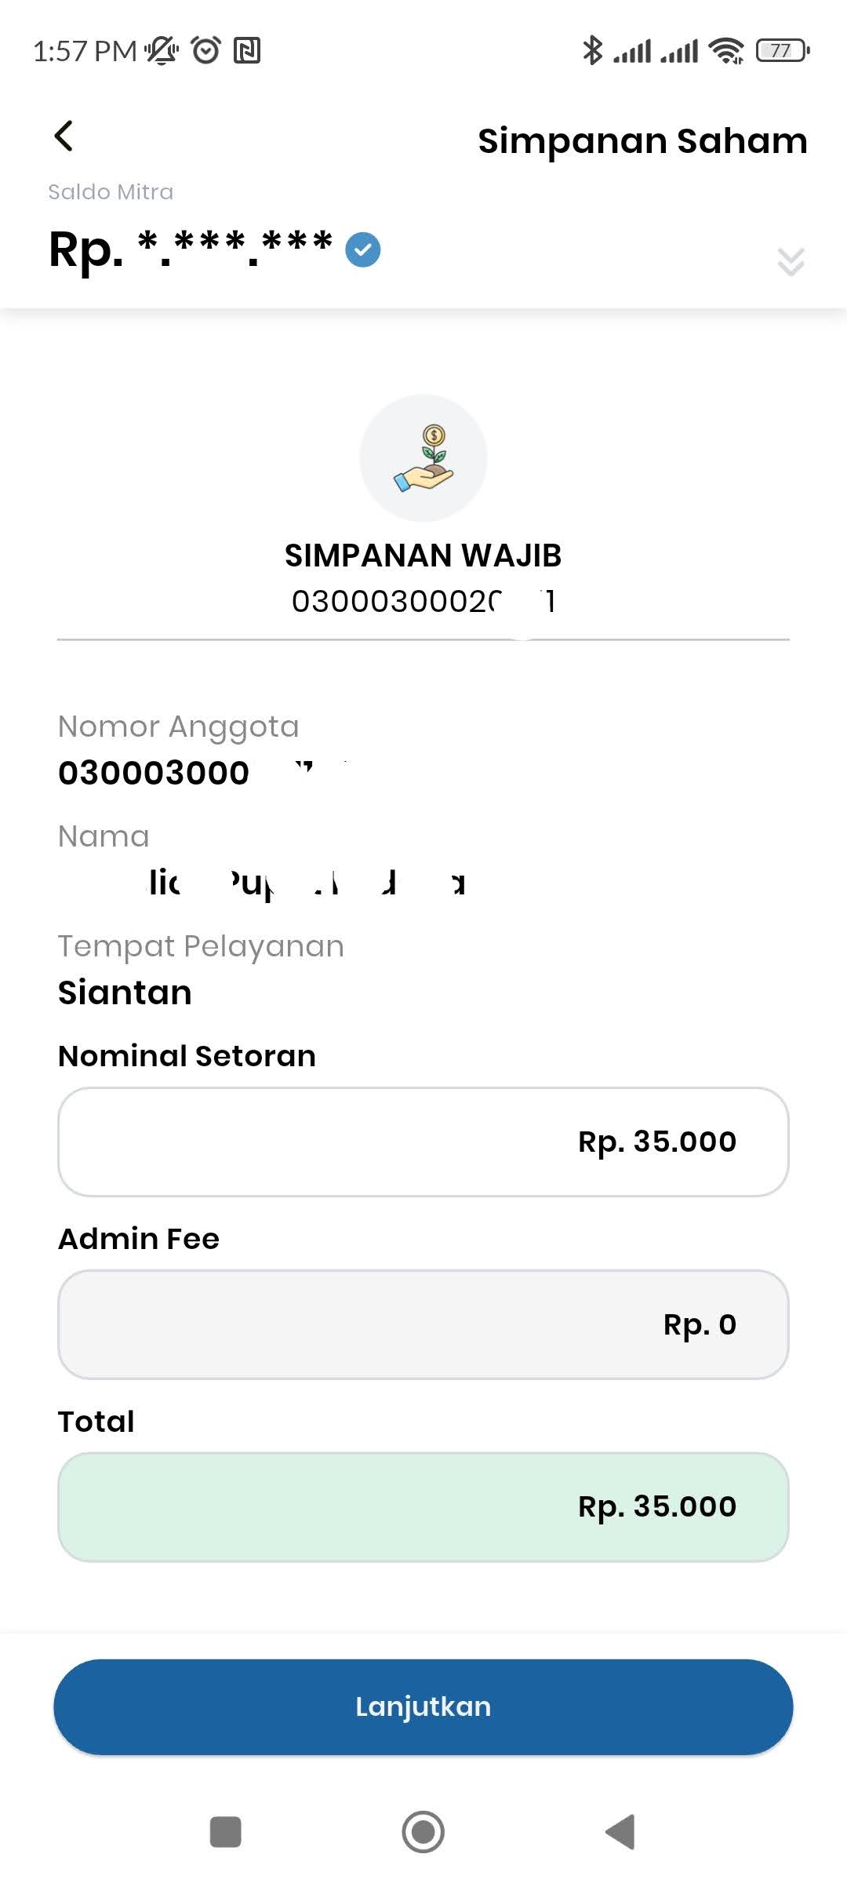
Task: Tap the Wi-Fi status icon
Action: tap(726, 51)
